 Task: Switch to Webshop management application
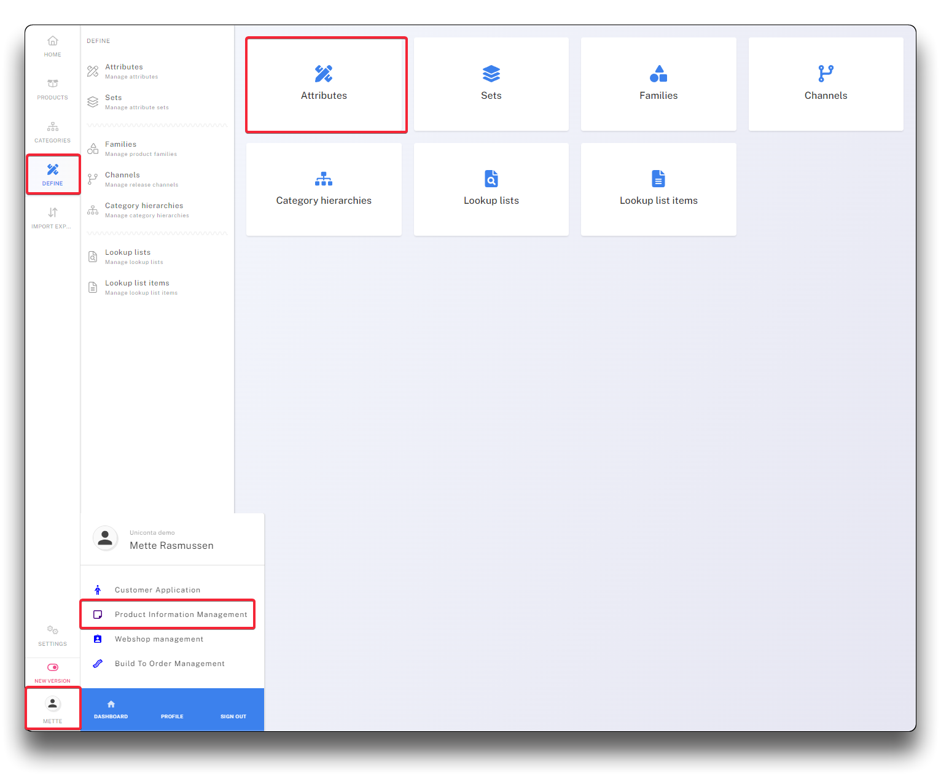(158, 639)
